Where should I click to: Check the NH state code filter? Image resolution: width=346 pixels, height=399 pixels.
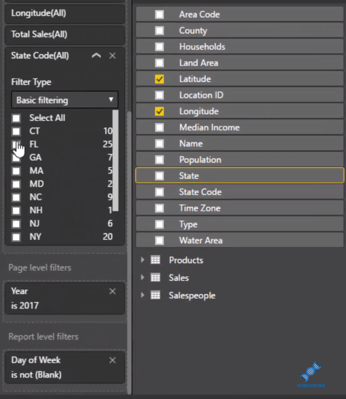coord(16,210)
